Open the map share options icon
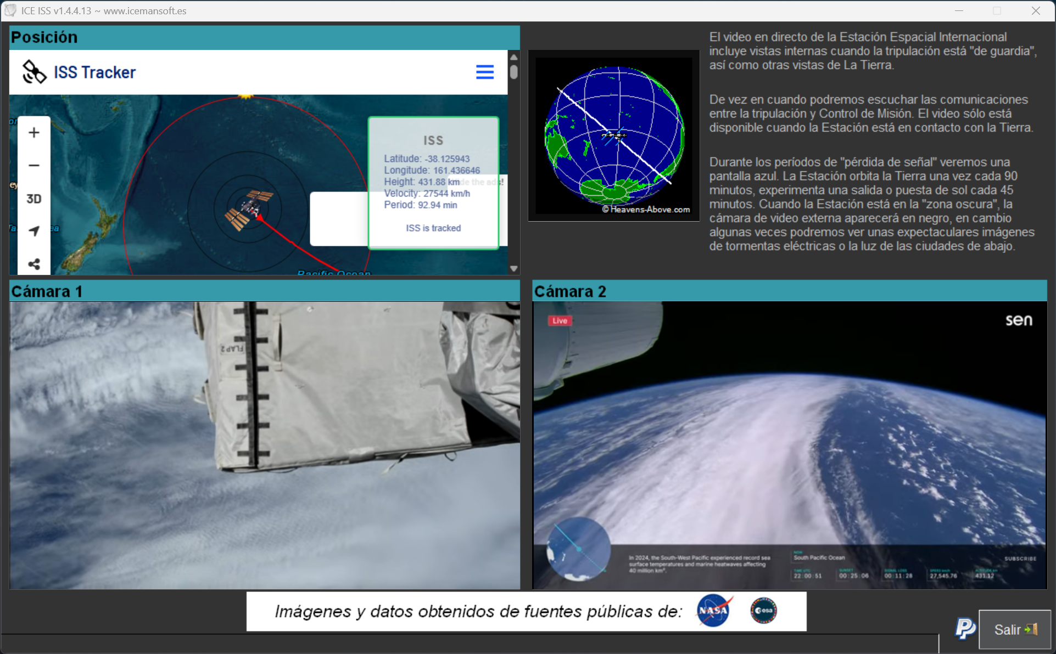This screenshot has height=654, width=1056. coord(34,263)
